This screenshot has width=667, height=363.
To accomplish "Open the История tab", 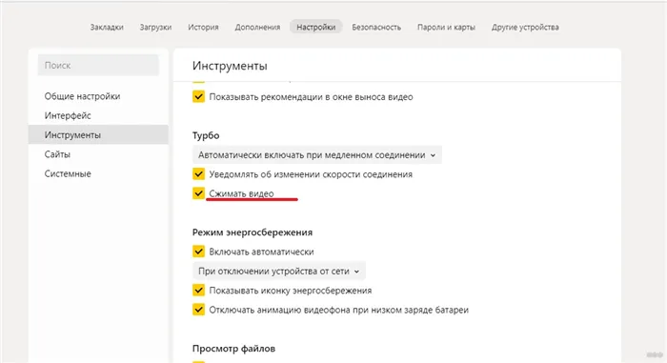I will [203, 28].
